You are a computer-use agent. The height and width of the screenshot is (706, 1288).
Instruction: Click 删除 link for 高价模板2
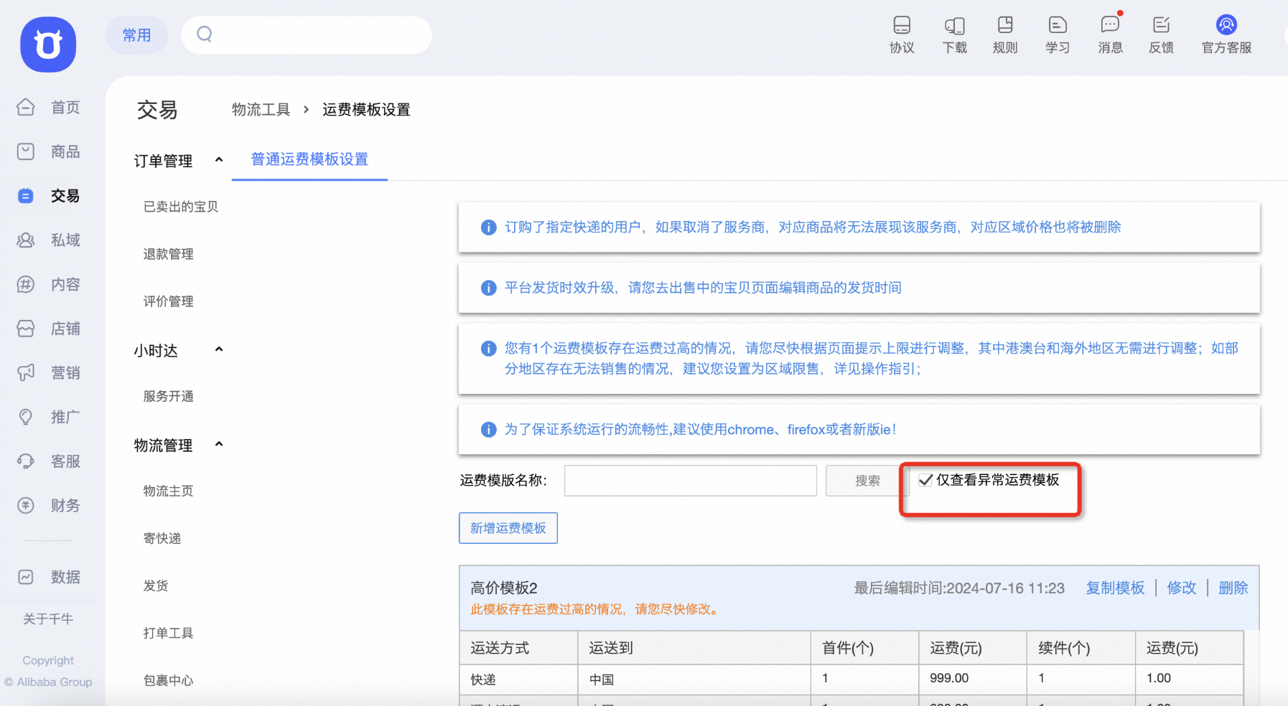(1233, 588)
